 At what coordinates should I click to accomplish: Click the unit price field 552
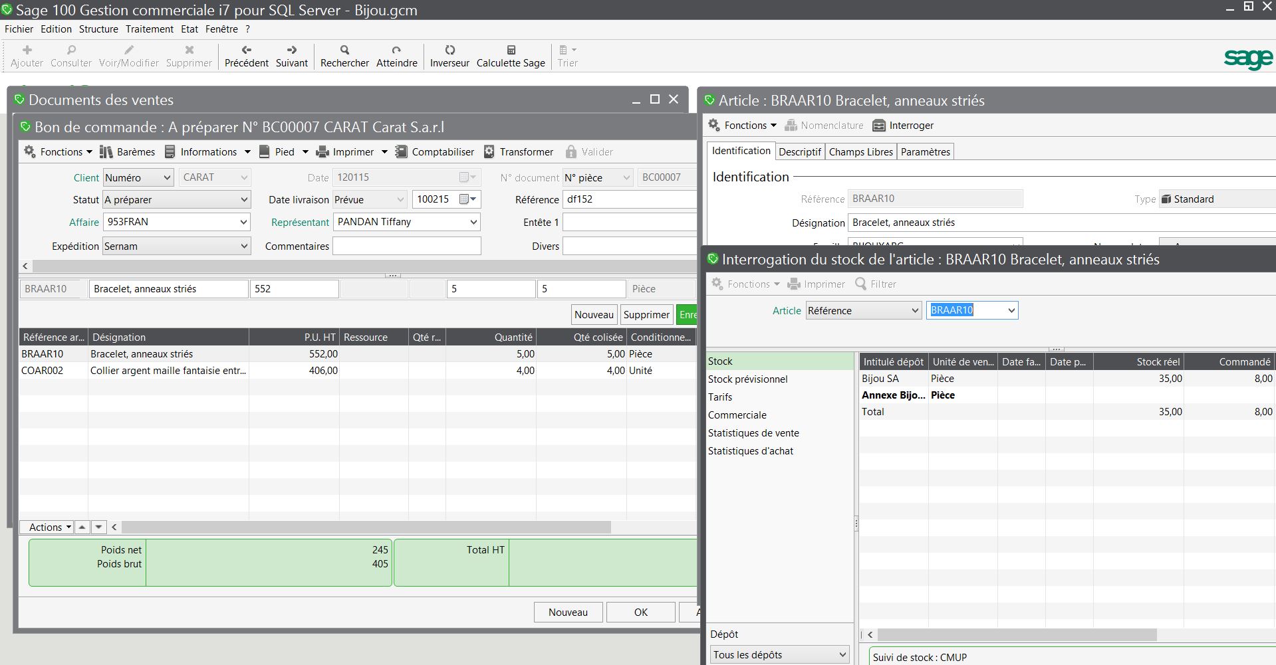pyautogui.click(x=294, y=289)
